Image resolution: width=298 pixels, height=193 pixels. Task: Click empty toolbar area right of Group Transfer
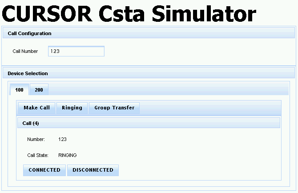pos(209,108)
